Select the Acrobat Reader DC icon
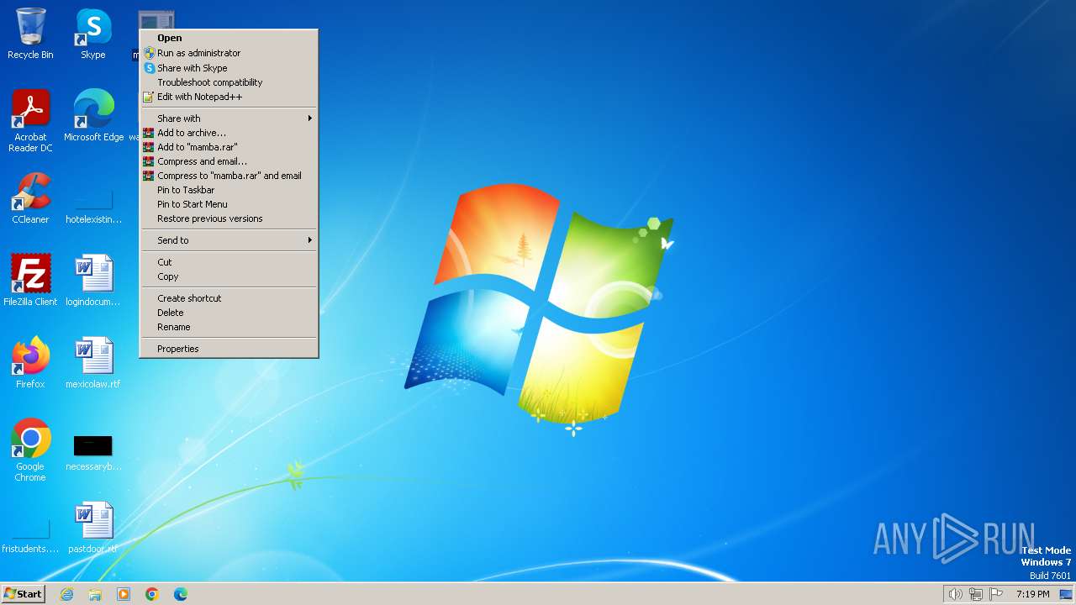The height and width of the screenshot is (605, 1076). [x=30, y=121]
